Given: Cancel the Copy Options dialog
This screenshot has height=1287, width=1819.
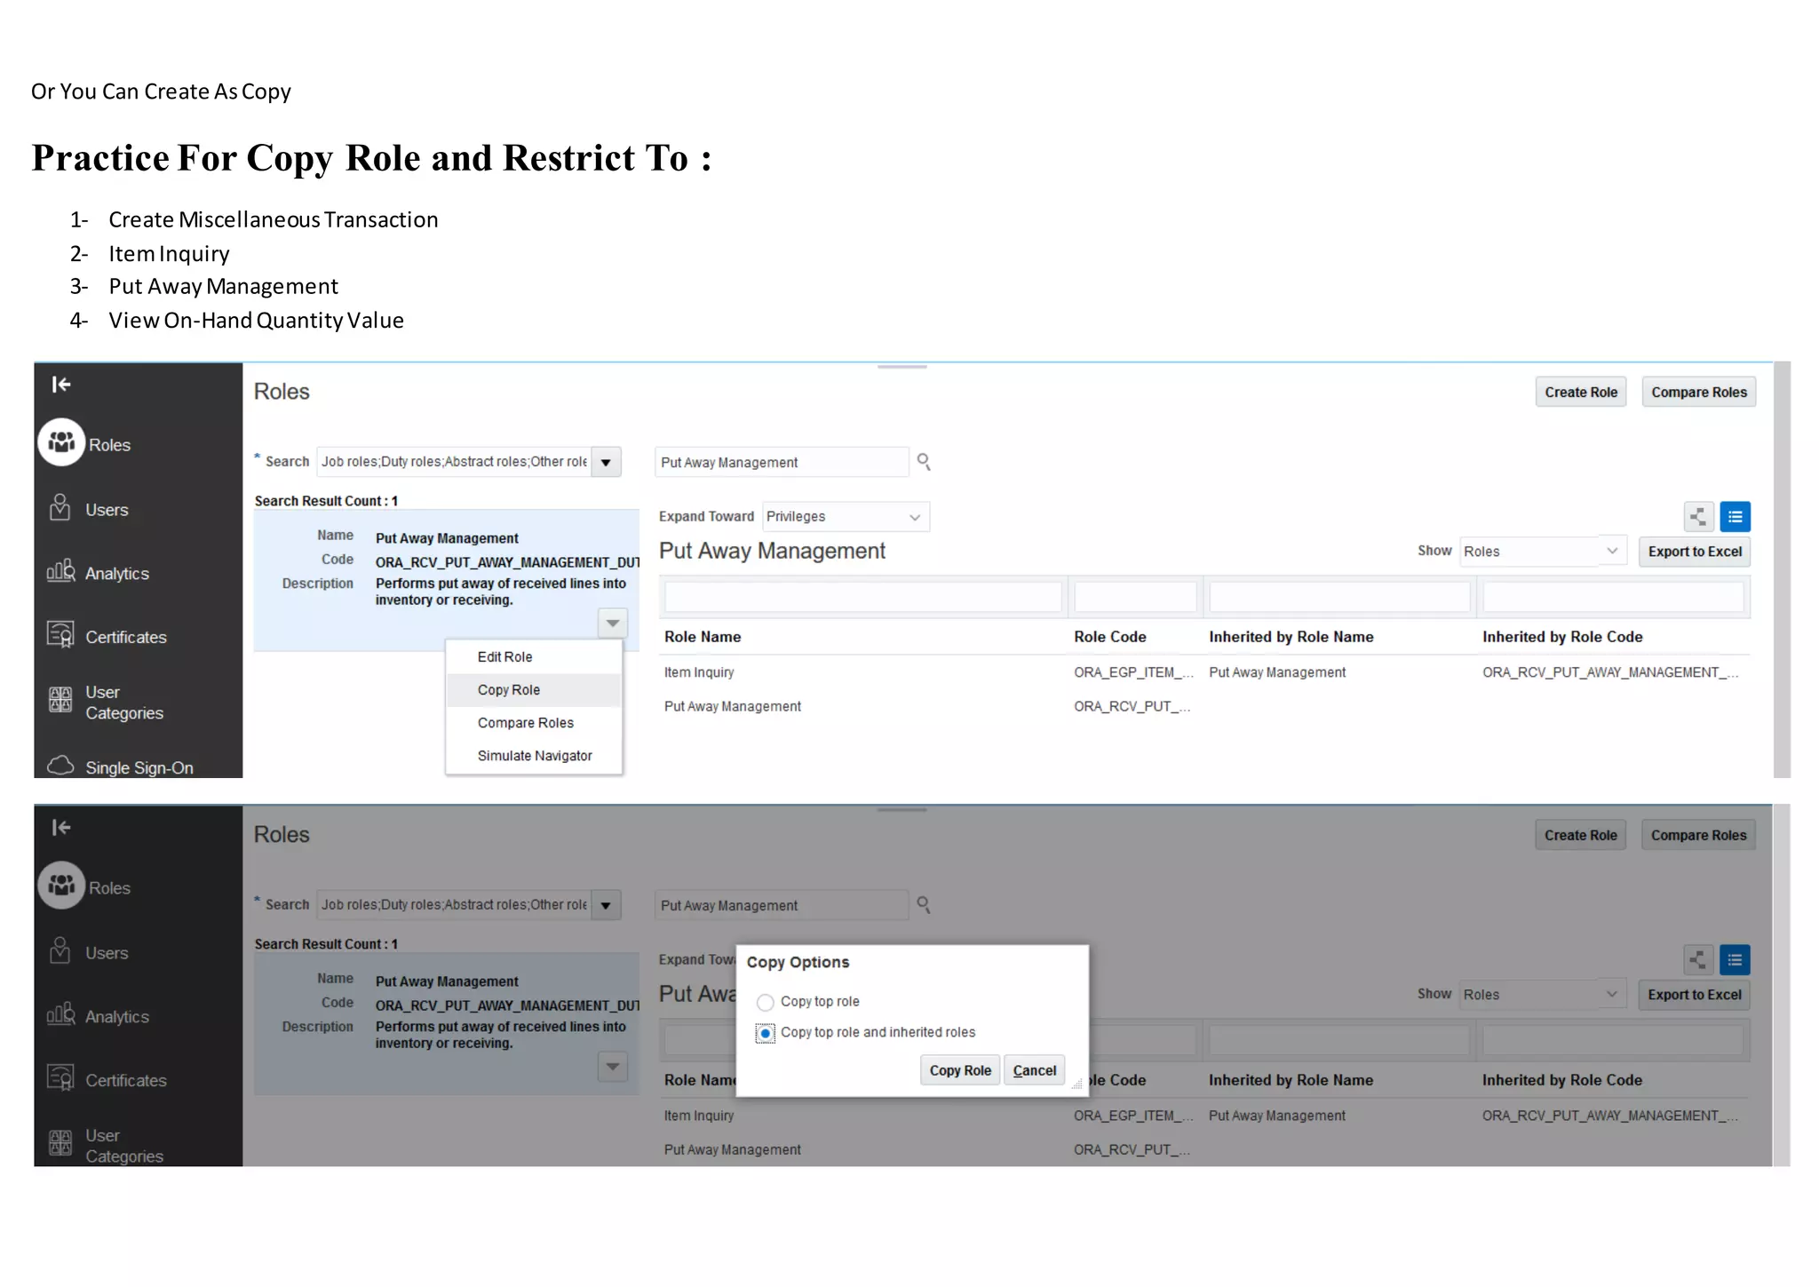Looking at the screenshot, I should [x=1035, y=1070].
